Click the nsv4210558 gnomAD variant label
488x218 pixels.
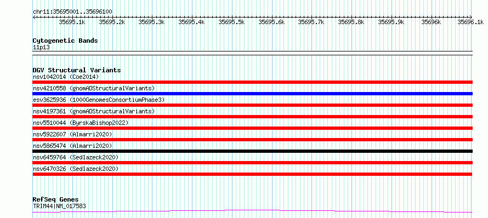tap(94, 88)
